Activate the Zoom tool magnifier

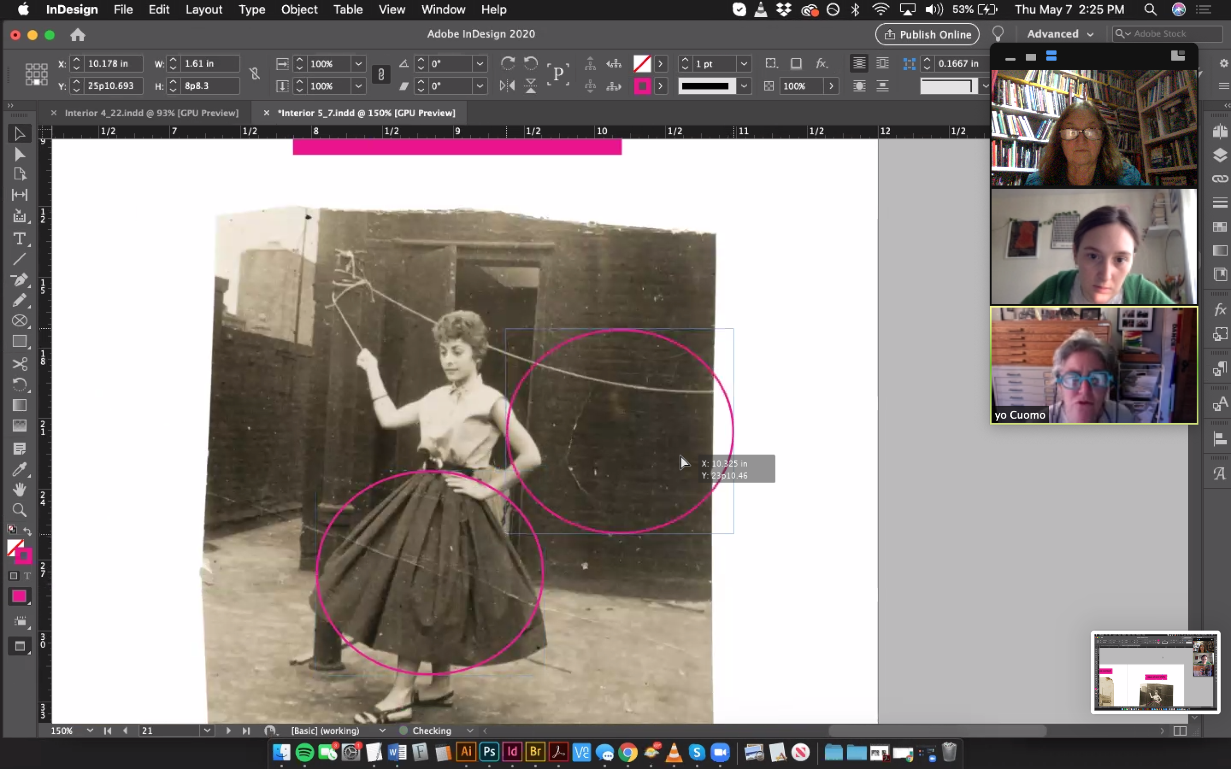pyautogui.click(x=19, y=510)
